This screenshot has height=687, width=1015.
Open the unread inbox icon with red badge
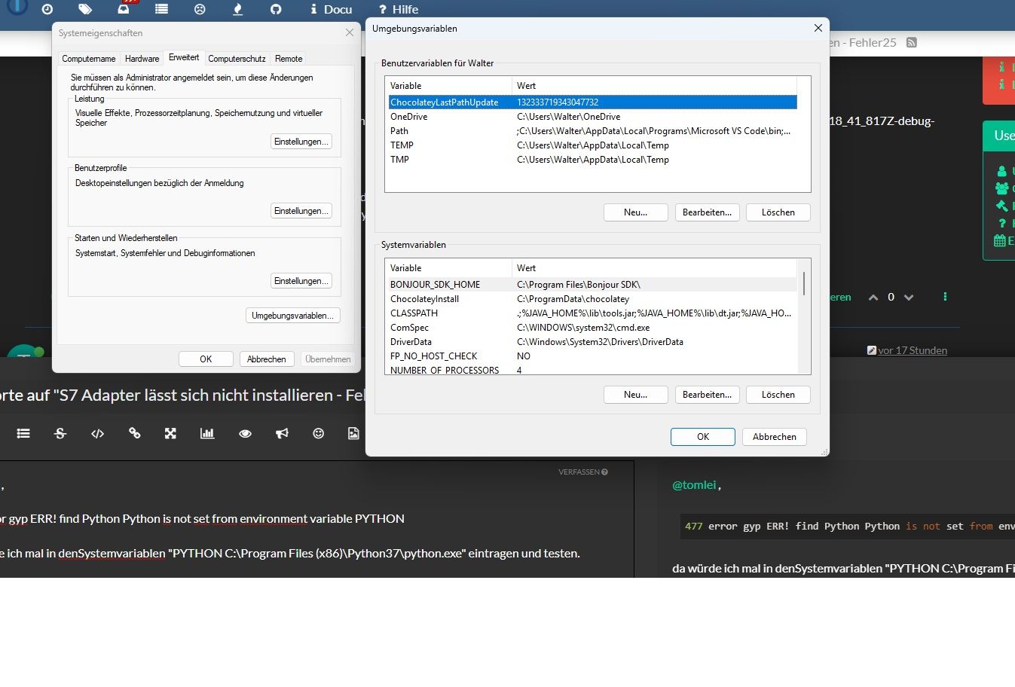[124, 9]
